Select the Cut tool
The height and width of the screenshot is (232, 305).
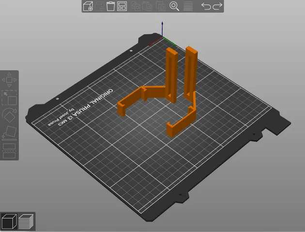pos(9,151)
